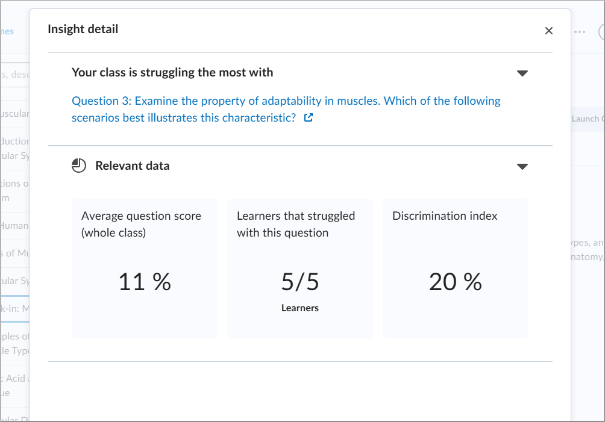Click the pie chart icon beside Relevant data
This screenshot has height=422, width=605.
pos(79,166)
